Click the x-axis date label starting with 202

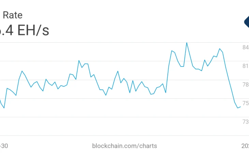[x=245, y=146]
